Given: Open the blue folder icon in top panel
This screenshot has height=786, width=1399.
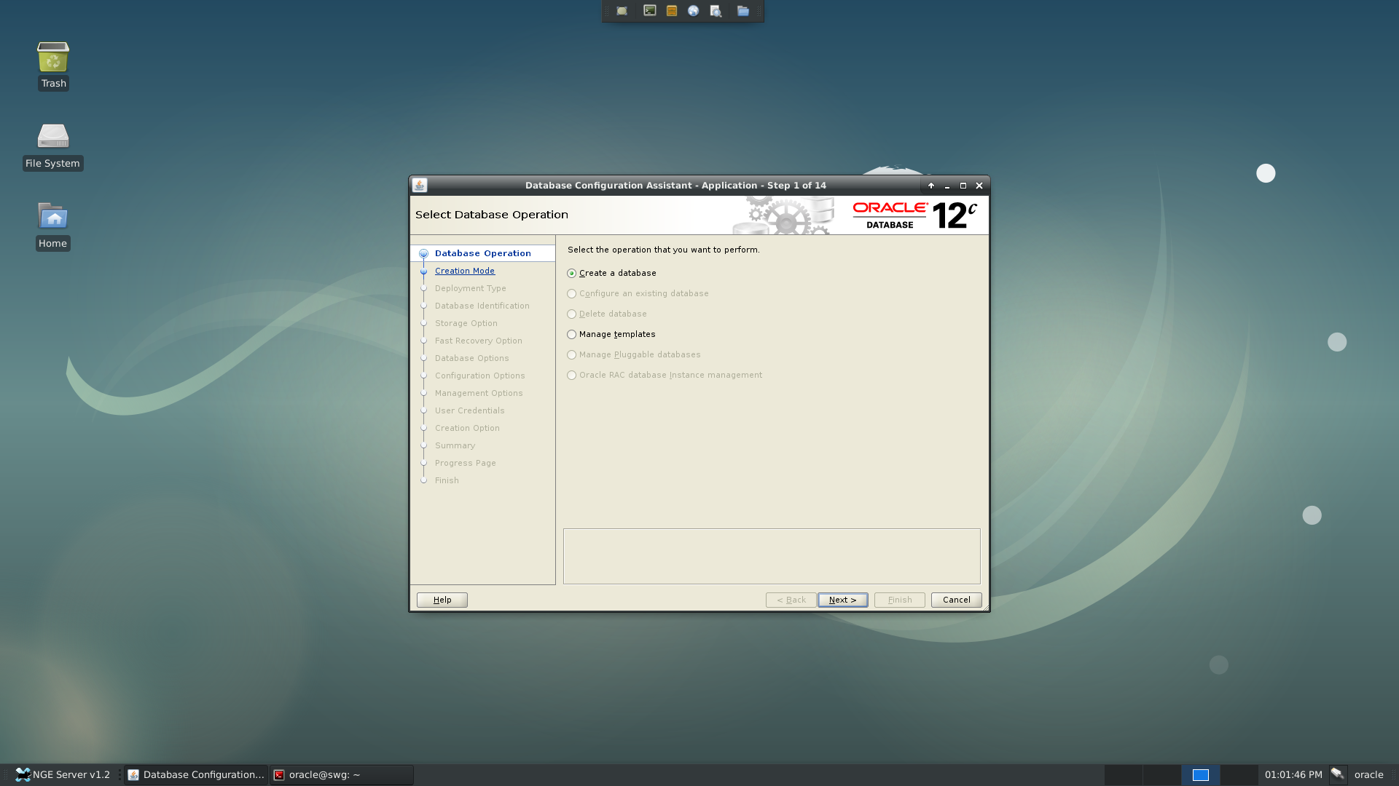Looking at the screenshot, I should point(742,11).
